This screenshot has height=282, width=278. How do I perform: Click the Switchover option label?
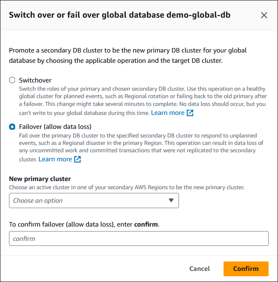35,80
